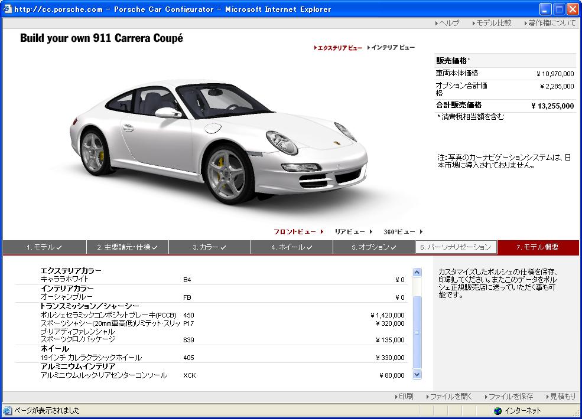The image size is (582, 419).
Task: Switch to エクステリアビュー exterior view
Action: pyautogui.click(x=338, y=48)
